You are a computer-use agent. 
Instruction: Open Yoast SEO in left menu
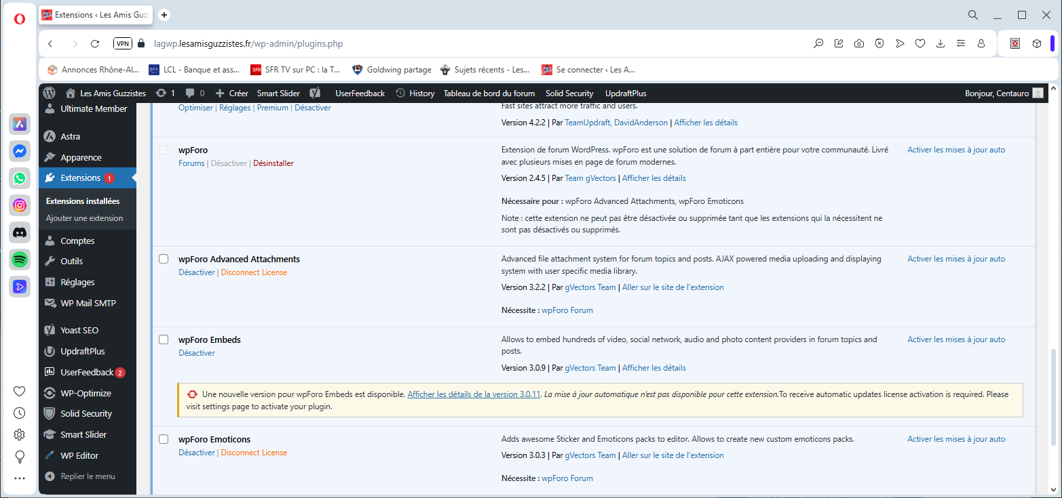[x=88, y=331]
